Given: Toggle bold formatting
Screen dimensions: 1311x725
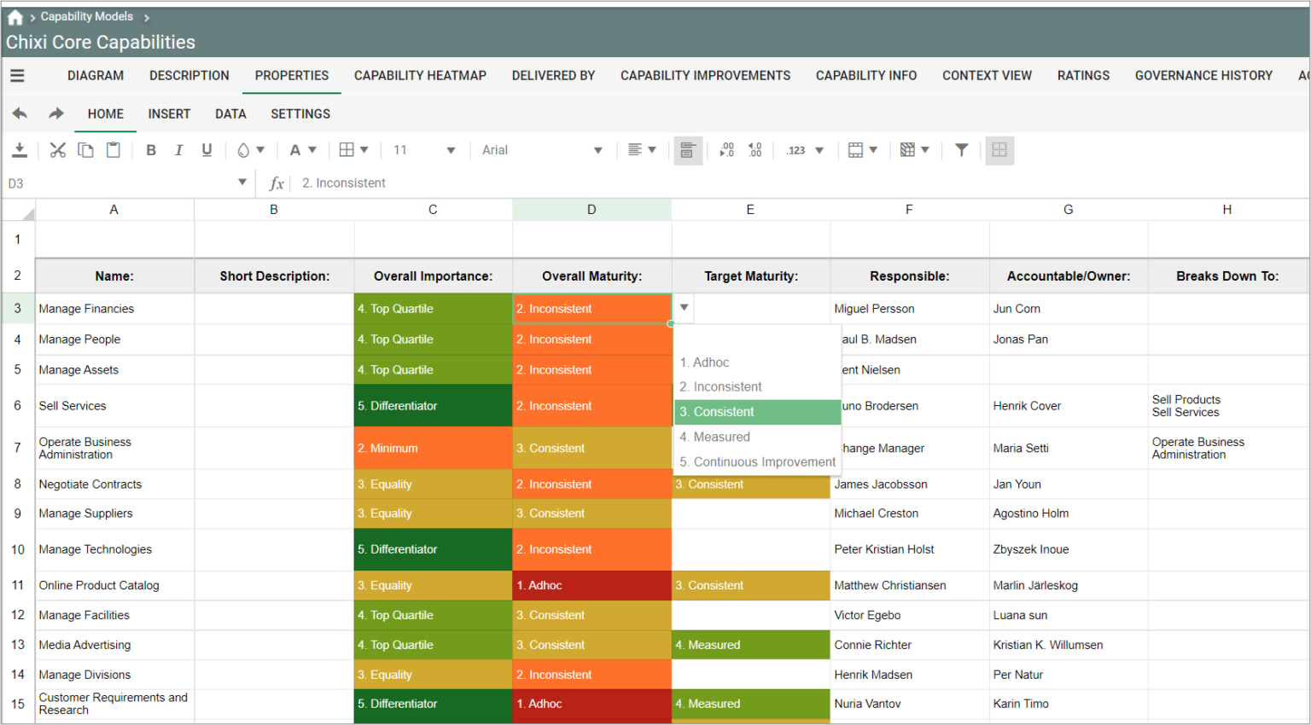Looking at the screenshot, I should coord(151,149).
